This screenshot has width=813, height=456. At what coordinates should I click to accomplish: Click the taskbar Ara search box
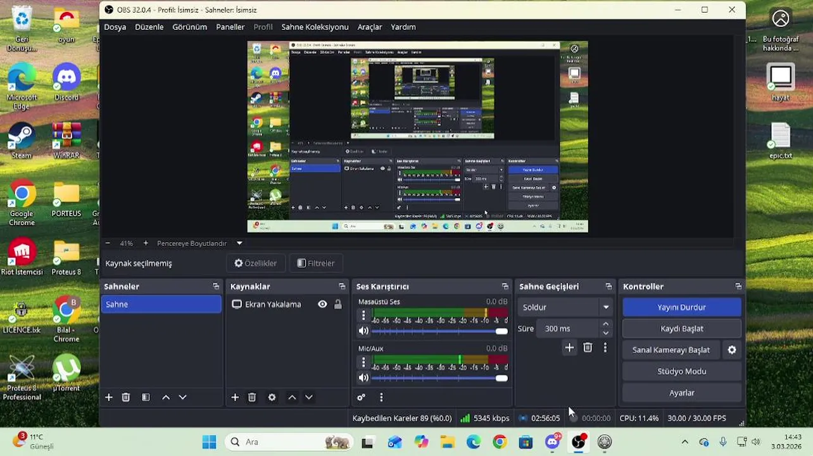click(x=289, y=442)
